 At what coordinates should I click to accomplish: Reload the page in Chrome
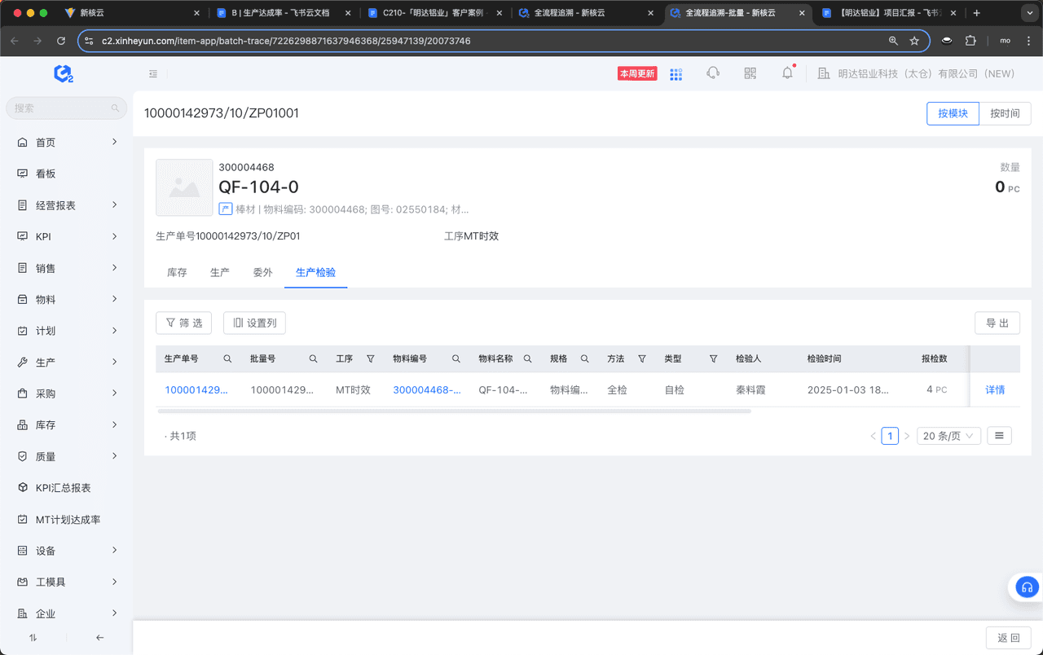(61, 41)
